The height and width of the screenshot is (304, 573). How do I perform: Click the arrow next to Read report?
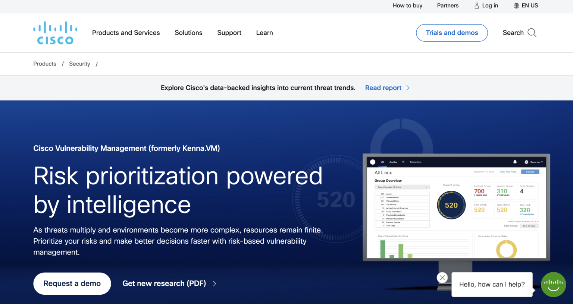coord(408,88)
